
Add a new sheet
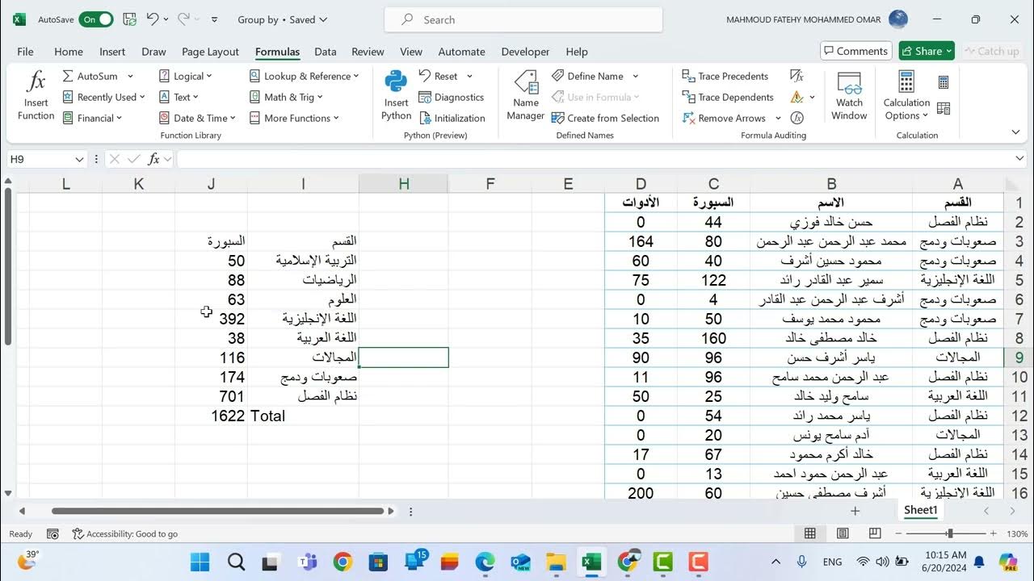point(855,511)
